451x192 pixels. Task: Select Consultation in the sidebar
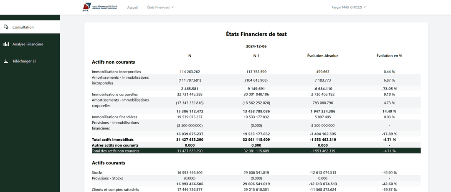tap(23, 27)
